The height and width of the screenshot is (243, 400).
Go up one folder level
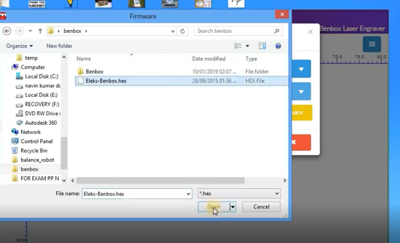[x=40, y=31]
